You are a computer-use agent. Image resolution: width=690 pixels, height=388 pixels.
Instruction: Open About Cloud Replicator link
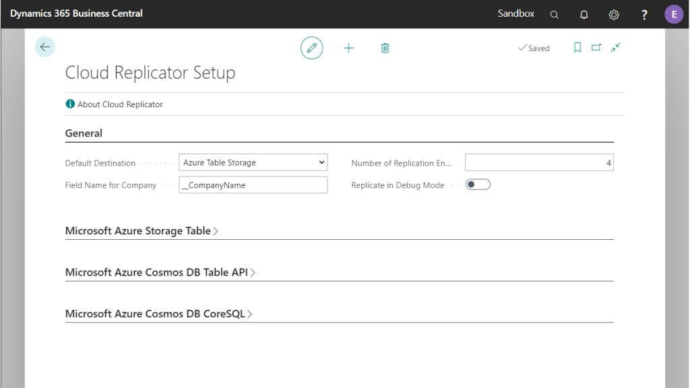coord(120,104)
